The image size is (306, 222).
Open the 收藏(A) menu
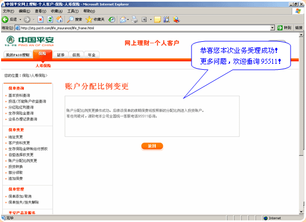click(x=57, y=12)
